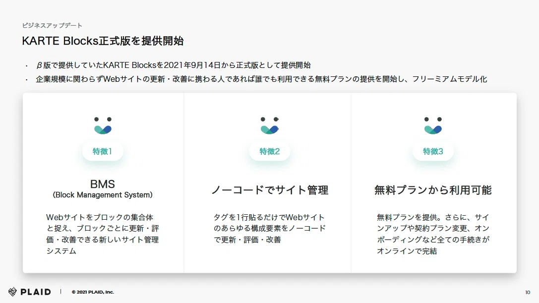
Task: Click the bullet about 2021年9月14日 official release
Action: point(173,65)
